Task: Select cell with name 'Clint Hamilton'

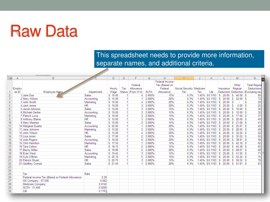Action: (53, 143)
